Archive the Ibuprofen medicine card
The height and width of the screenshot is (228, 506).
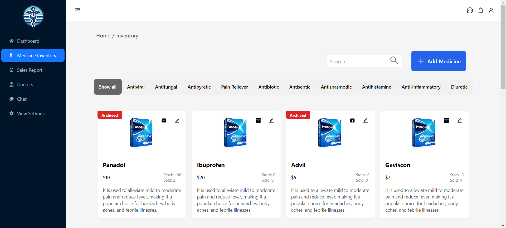(258, 120)
